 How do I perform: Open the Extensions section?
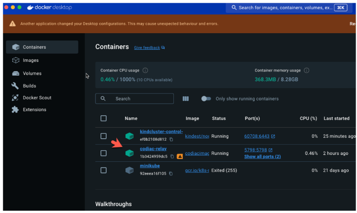[x=35, y=109]
